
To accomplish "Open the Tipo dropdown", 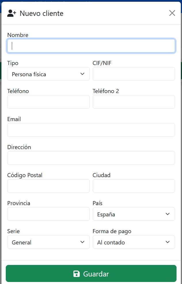I will coord(48,74).
